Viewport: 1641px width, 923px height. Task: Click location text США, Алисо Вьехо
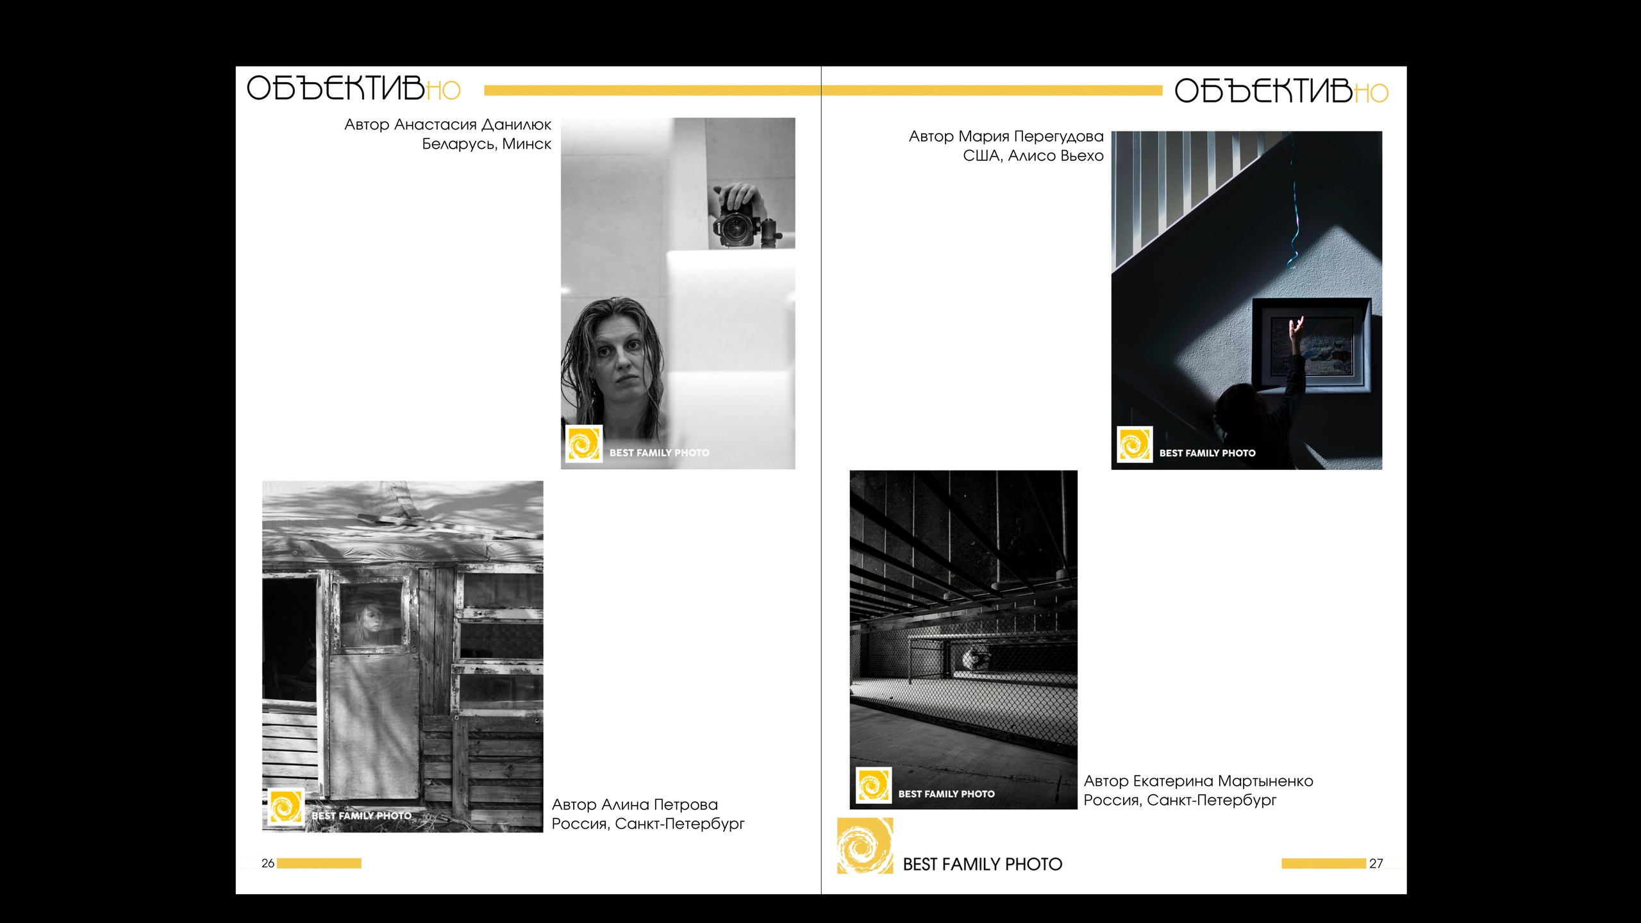click(x=1033, y=156)
